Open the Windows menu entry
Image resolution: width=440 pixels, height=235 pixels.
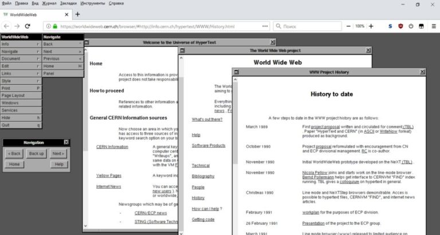(21, 103)
